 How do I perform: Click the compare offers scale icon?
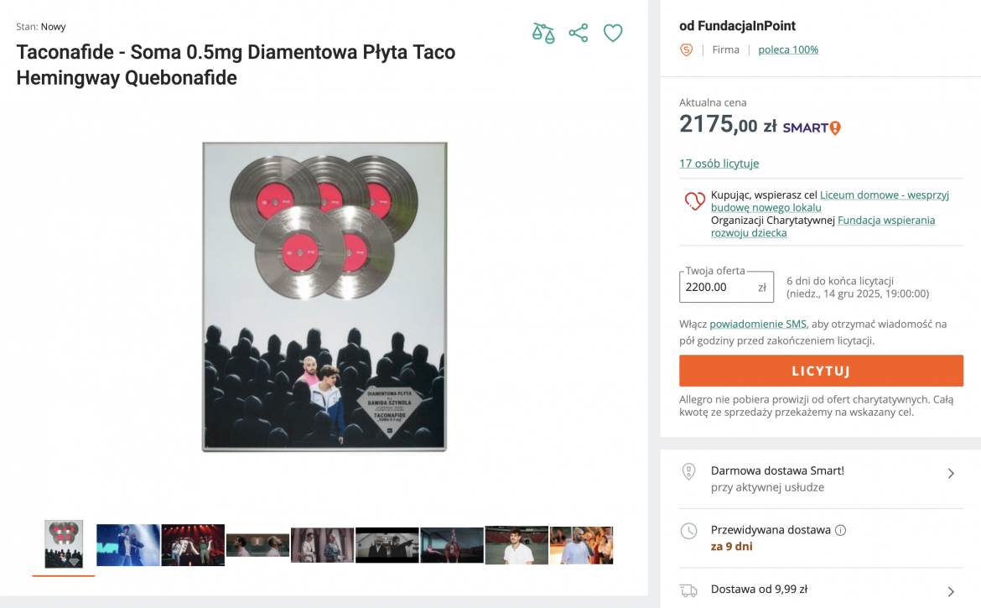543,34
